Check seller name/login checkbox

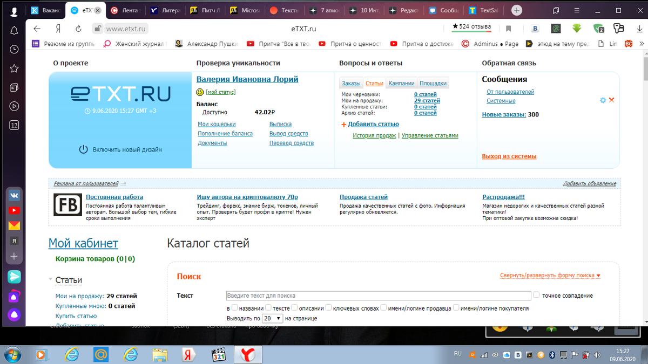[383, 308]
